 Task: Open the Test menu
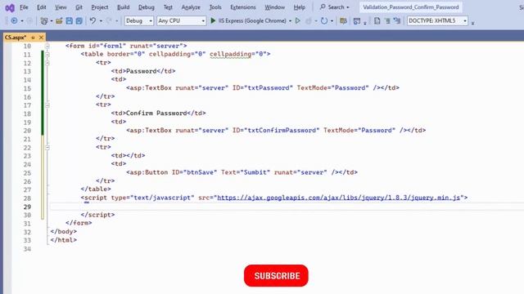(168, 7)
